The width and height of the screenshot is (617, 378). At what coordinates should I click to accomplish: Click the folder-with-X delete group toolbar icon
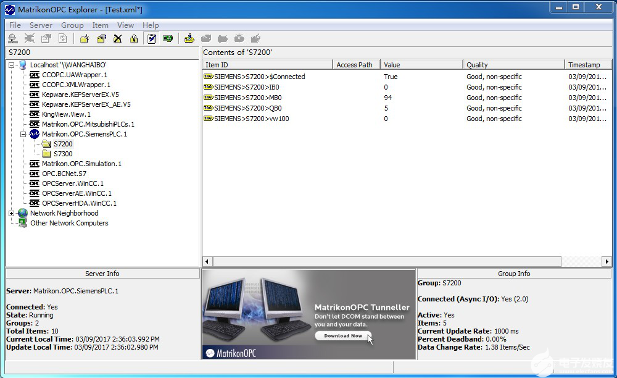click(117, 39)
